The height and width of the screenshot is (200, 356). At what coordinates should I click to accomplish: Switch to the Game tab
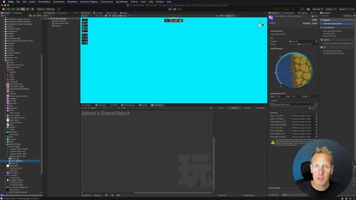coord(124,13)
